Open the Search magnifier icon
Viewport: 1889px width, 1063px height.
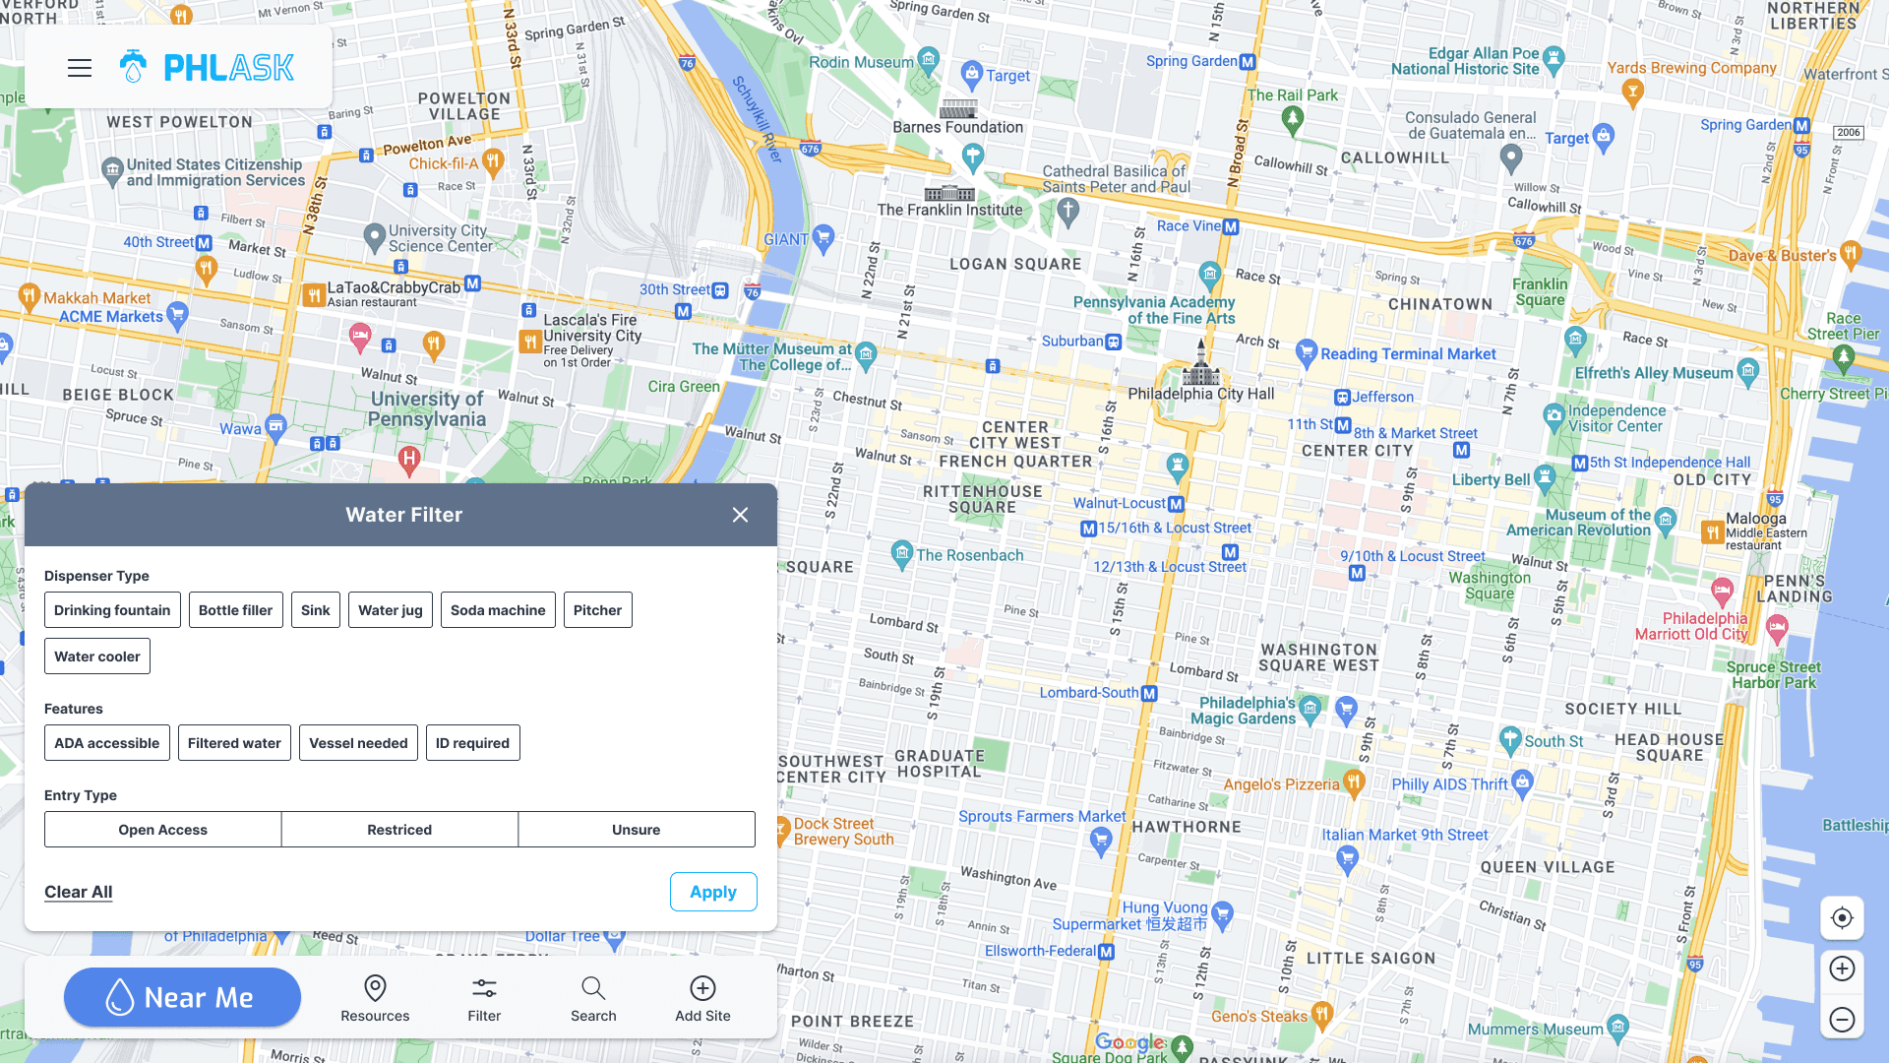(x=593, y=988)
